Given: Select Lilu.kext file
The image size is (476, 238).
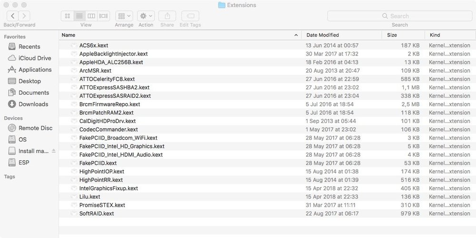Looking at the screenshot, I should [89, 197].
